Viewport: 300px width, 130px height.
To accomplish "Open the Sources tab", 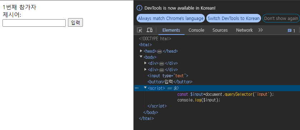I will coord(220,30).
